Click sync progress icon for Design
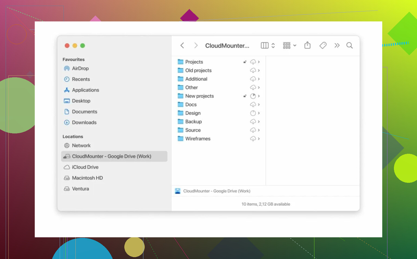 point(253,113)
